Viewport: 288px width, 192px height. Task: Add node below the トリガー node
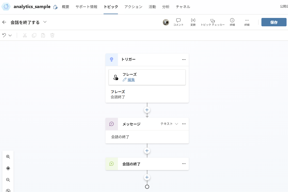pyautogui.click(x=147, y=110)
